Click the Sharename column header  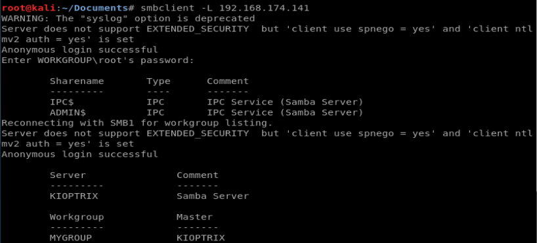(77, 81)
